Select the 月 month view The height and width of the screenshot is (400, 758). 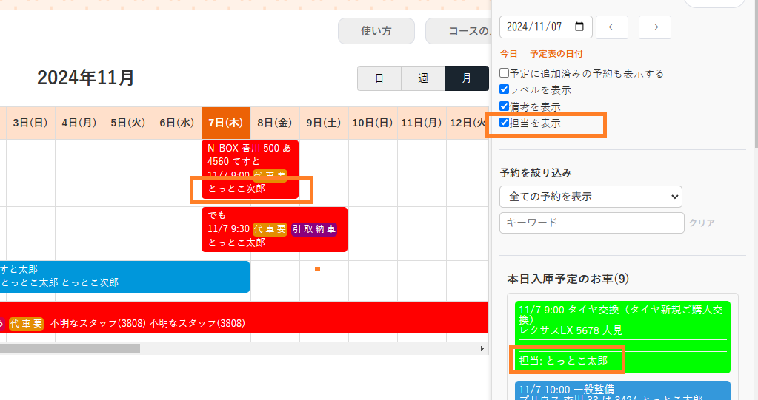click(x=466, y=78)
